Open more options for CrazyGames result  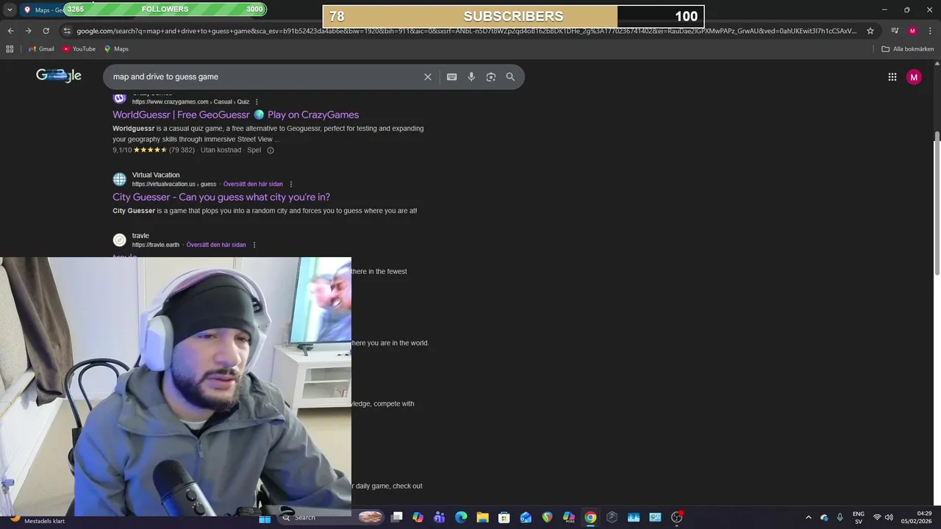(x=257, y=101)
